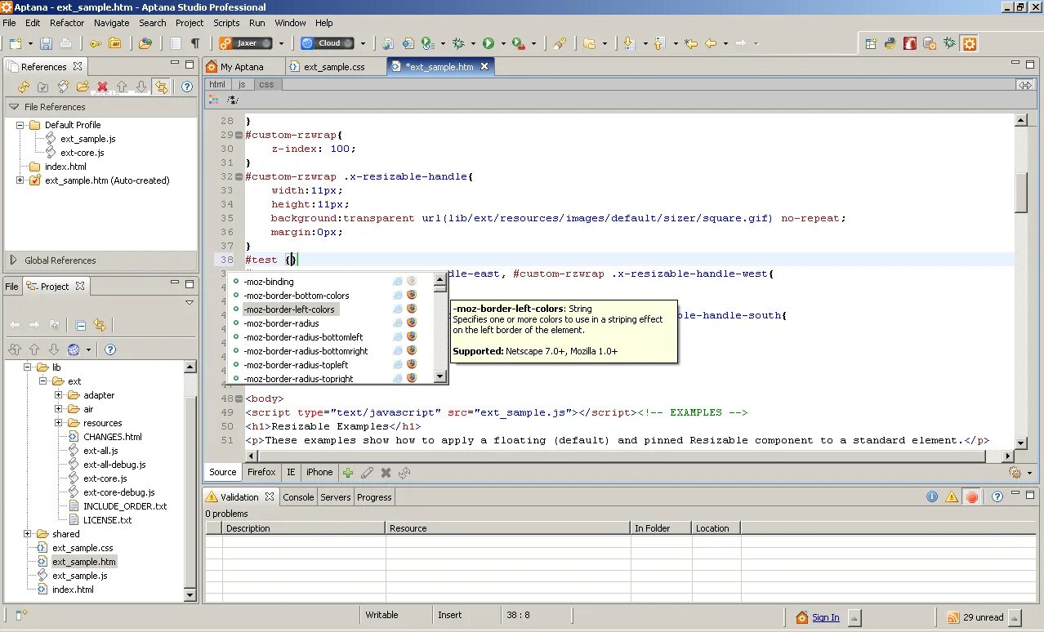
Task: Open the Refactor menu
Action: [x=67, y=23]
